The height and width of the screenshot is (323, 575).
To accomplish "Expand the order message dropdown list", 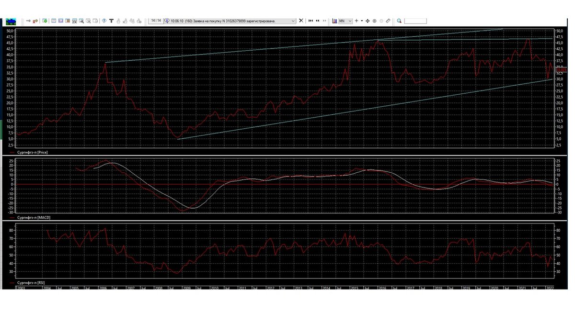I will point(293,21).
